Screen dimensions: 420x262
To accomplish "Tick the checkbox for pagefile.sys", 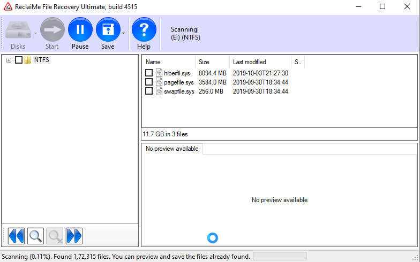I will [x=149, y=82].
